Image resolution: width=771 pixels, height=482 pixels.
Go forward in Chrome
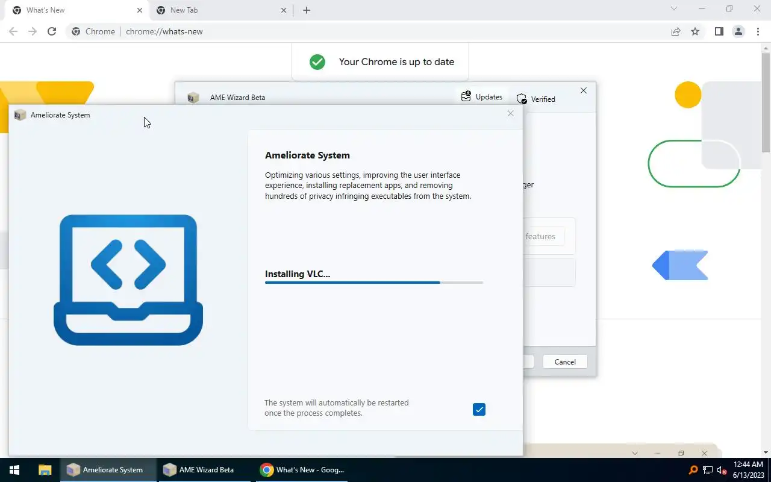pos(33,31)
